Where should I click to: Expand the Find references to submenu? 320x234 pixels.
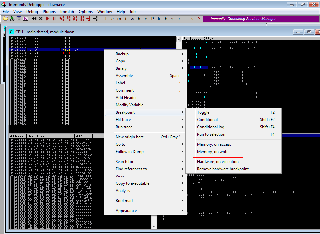(x=145, y=169)
